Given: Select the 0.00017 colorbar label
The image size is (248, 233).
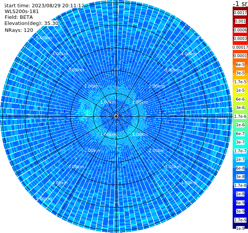Looking at the screenshot, I should pos(240,47).
